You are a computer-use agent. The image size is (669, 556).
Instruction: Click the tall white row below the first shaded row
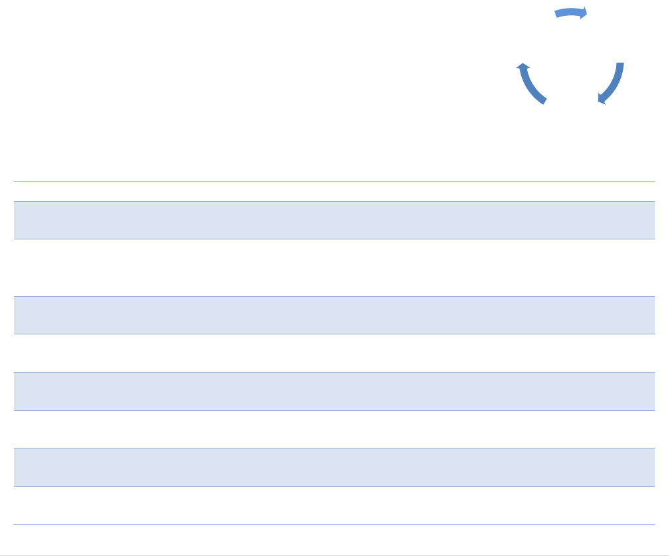[334, 268]
